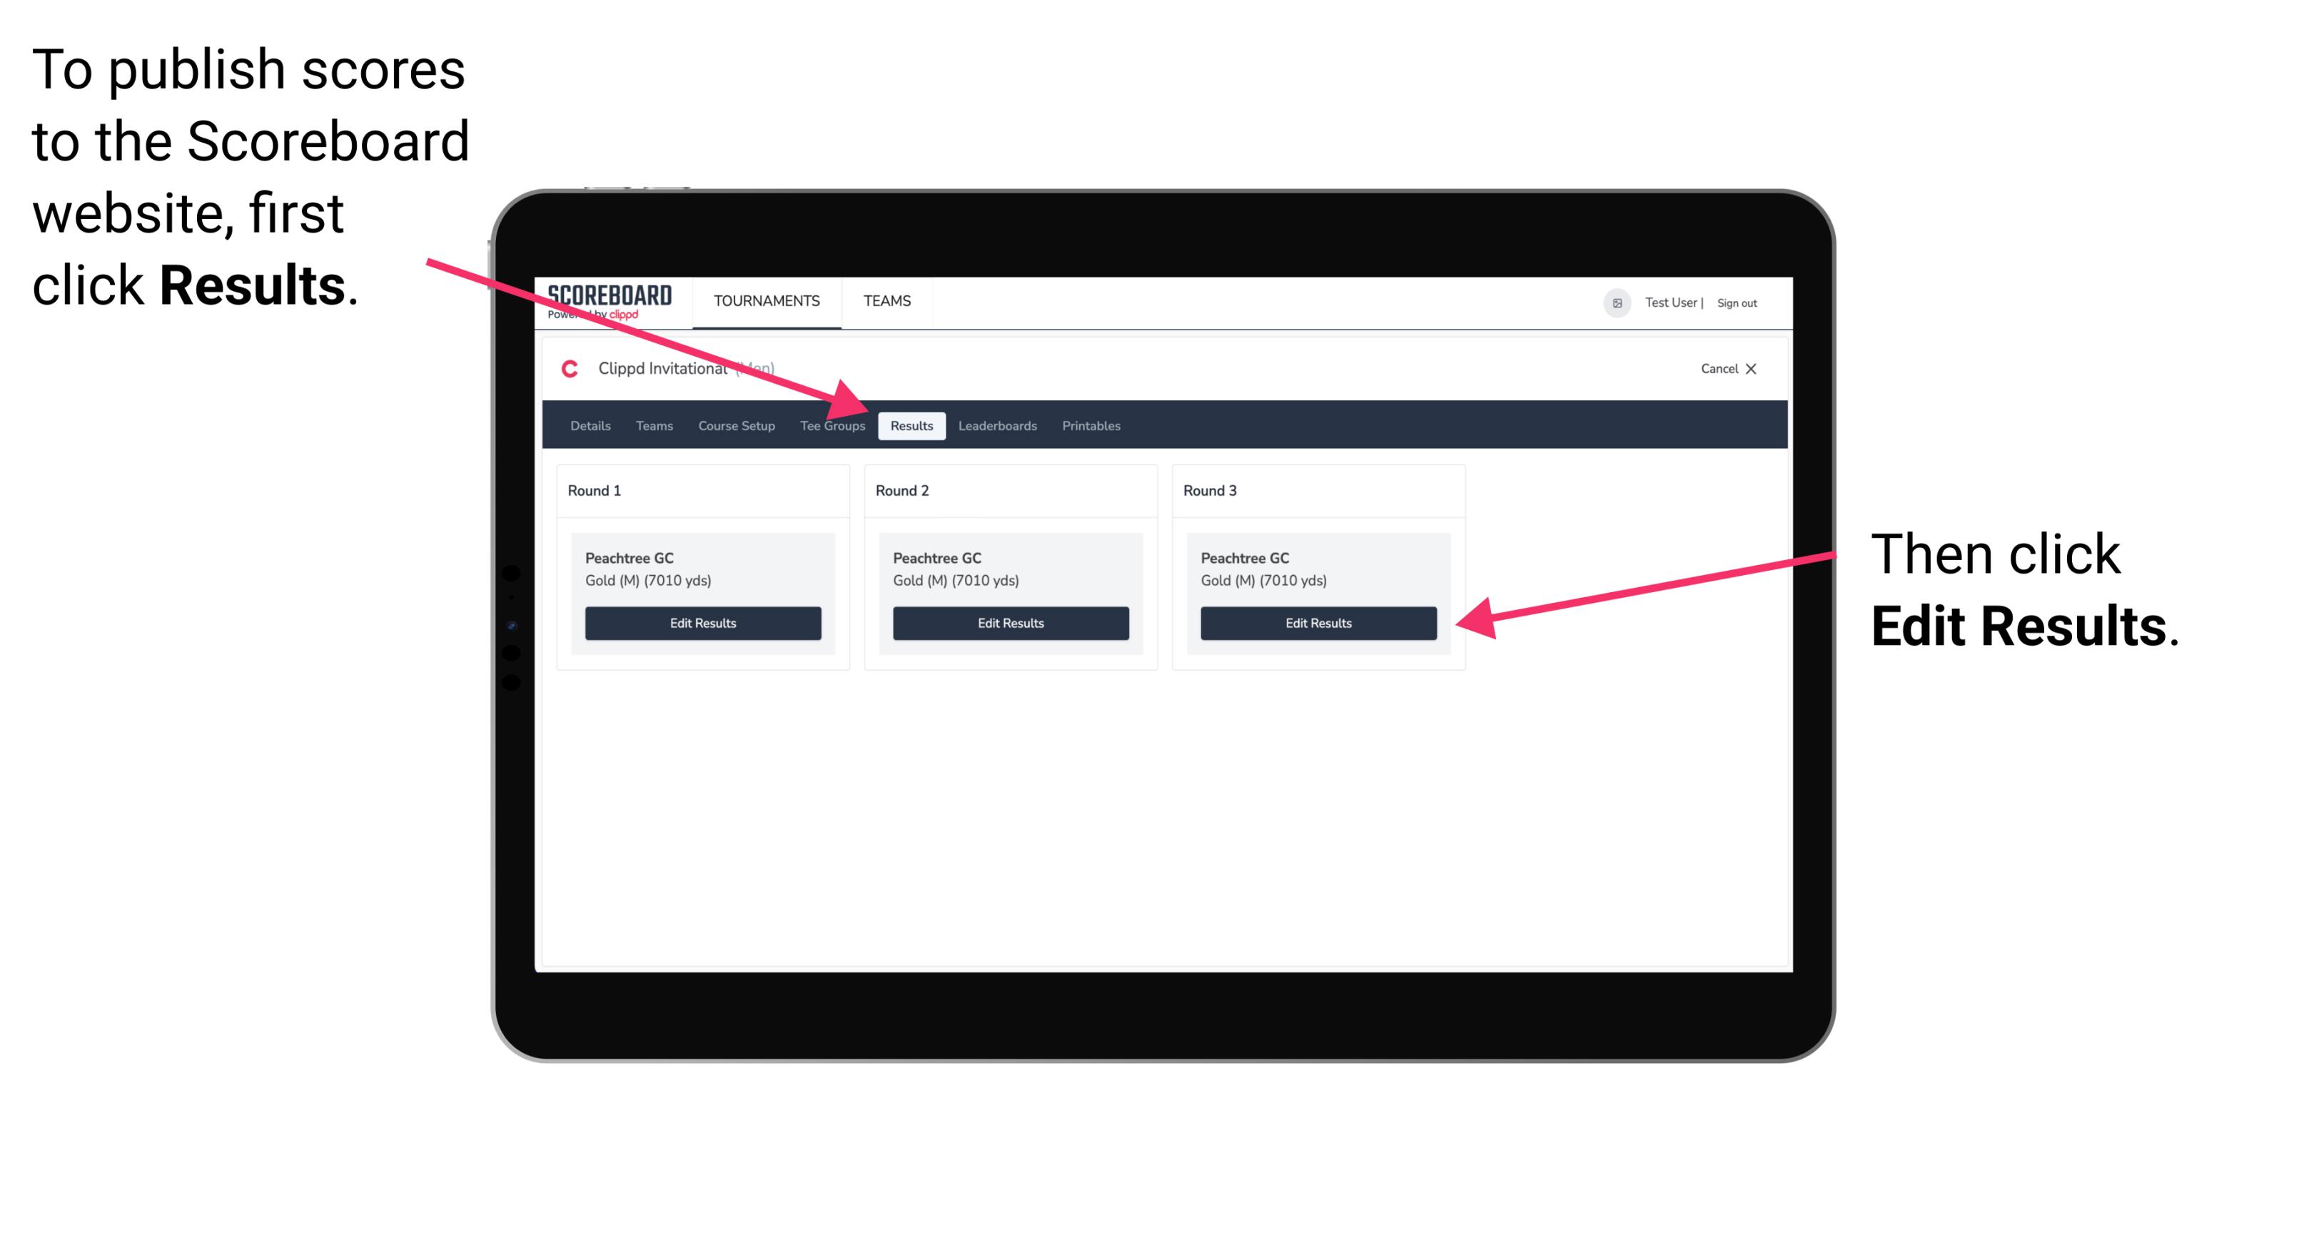Select the Leaderboards tab
Image resolution: width=2324 pixels, height=1250 pixels.
[x=996, y=425]
